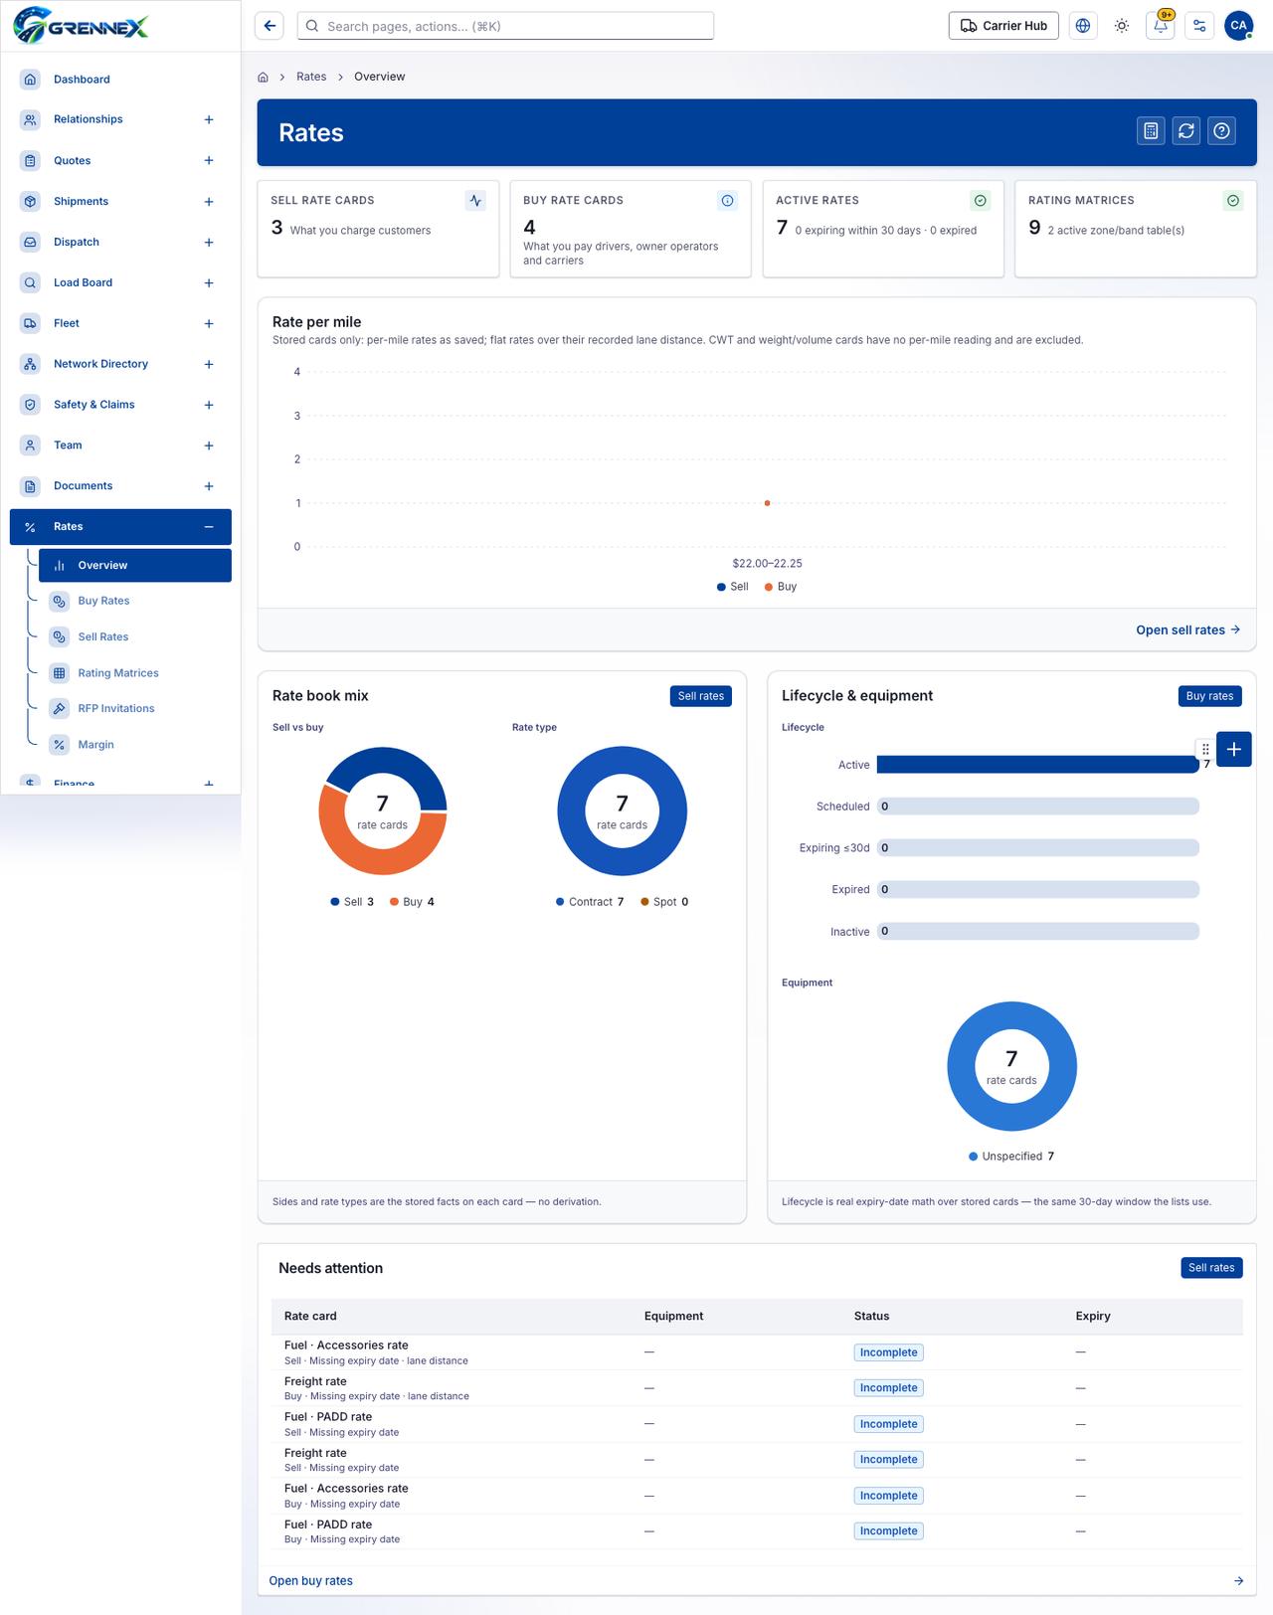Expand the Dispatch menu
The height and width of the screenshot is (1615, 1273).
point(209,243)
